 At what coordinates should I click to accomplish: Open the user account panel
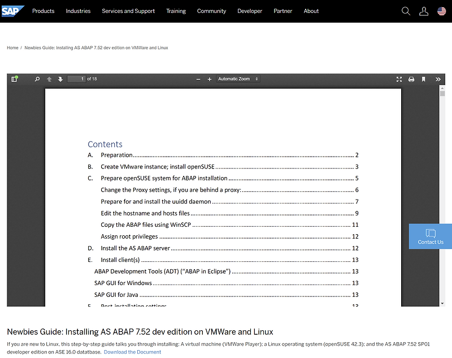(424, 11)
